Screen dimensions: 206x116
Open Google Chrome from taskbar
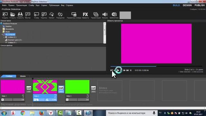(x=23, y=113)
